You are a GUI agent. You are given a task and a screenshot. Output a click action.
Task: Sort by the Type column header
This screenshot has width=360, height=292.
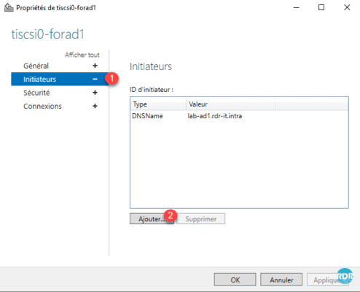click(x=158, y=104)
